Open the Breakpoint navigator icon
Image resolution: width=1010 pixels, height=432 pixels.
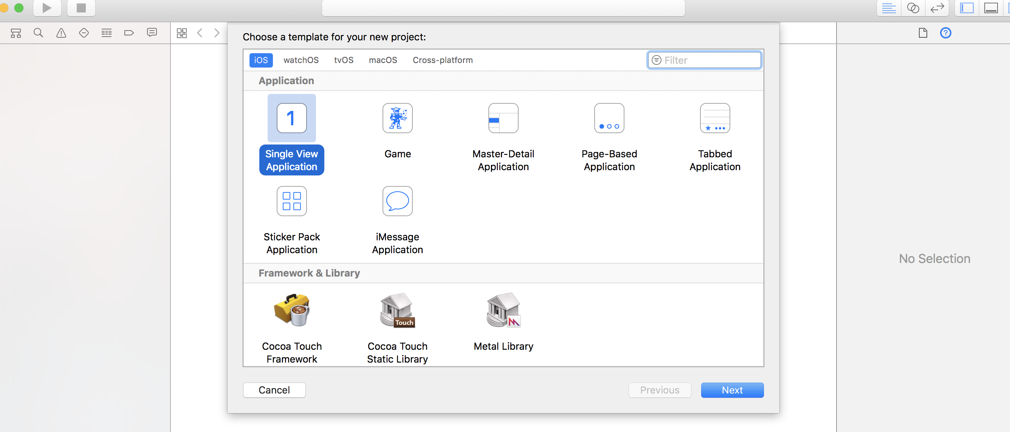tap(129, 33)
